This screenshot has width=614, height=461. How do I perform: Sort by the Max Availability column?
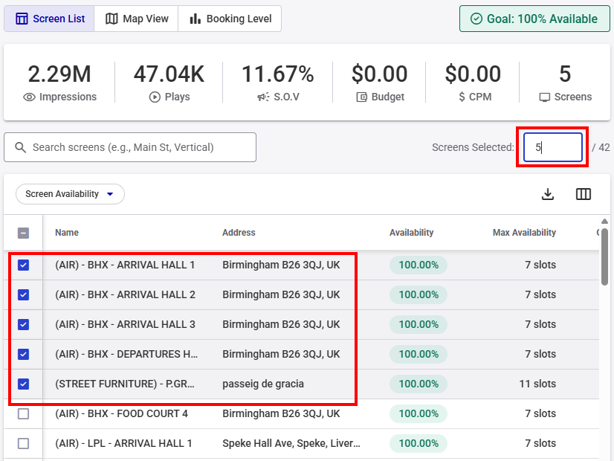click(524, 233)
